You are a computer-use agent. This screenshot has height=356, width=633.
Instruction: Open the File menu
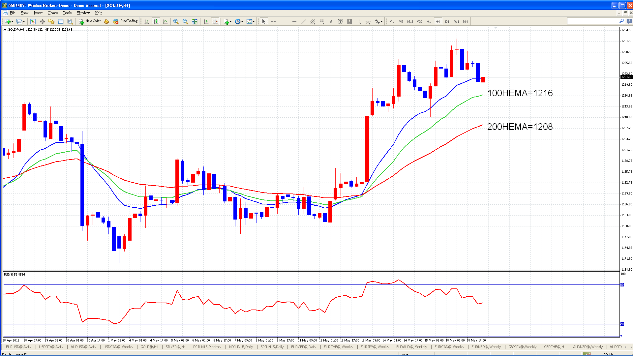[x=13, y=13]
